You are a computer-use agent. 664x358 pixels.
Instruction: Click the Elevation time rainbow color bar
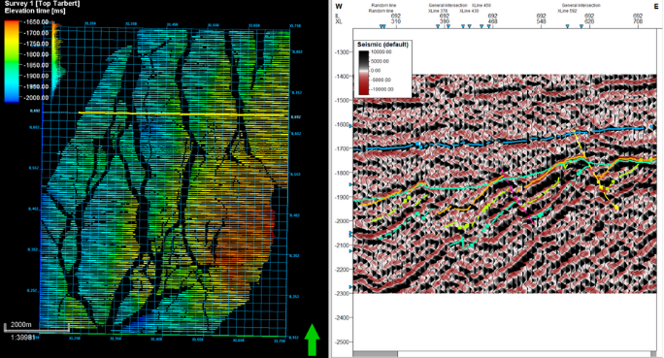point(12,61)
